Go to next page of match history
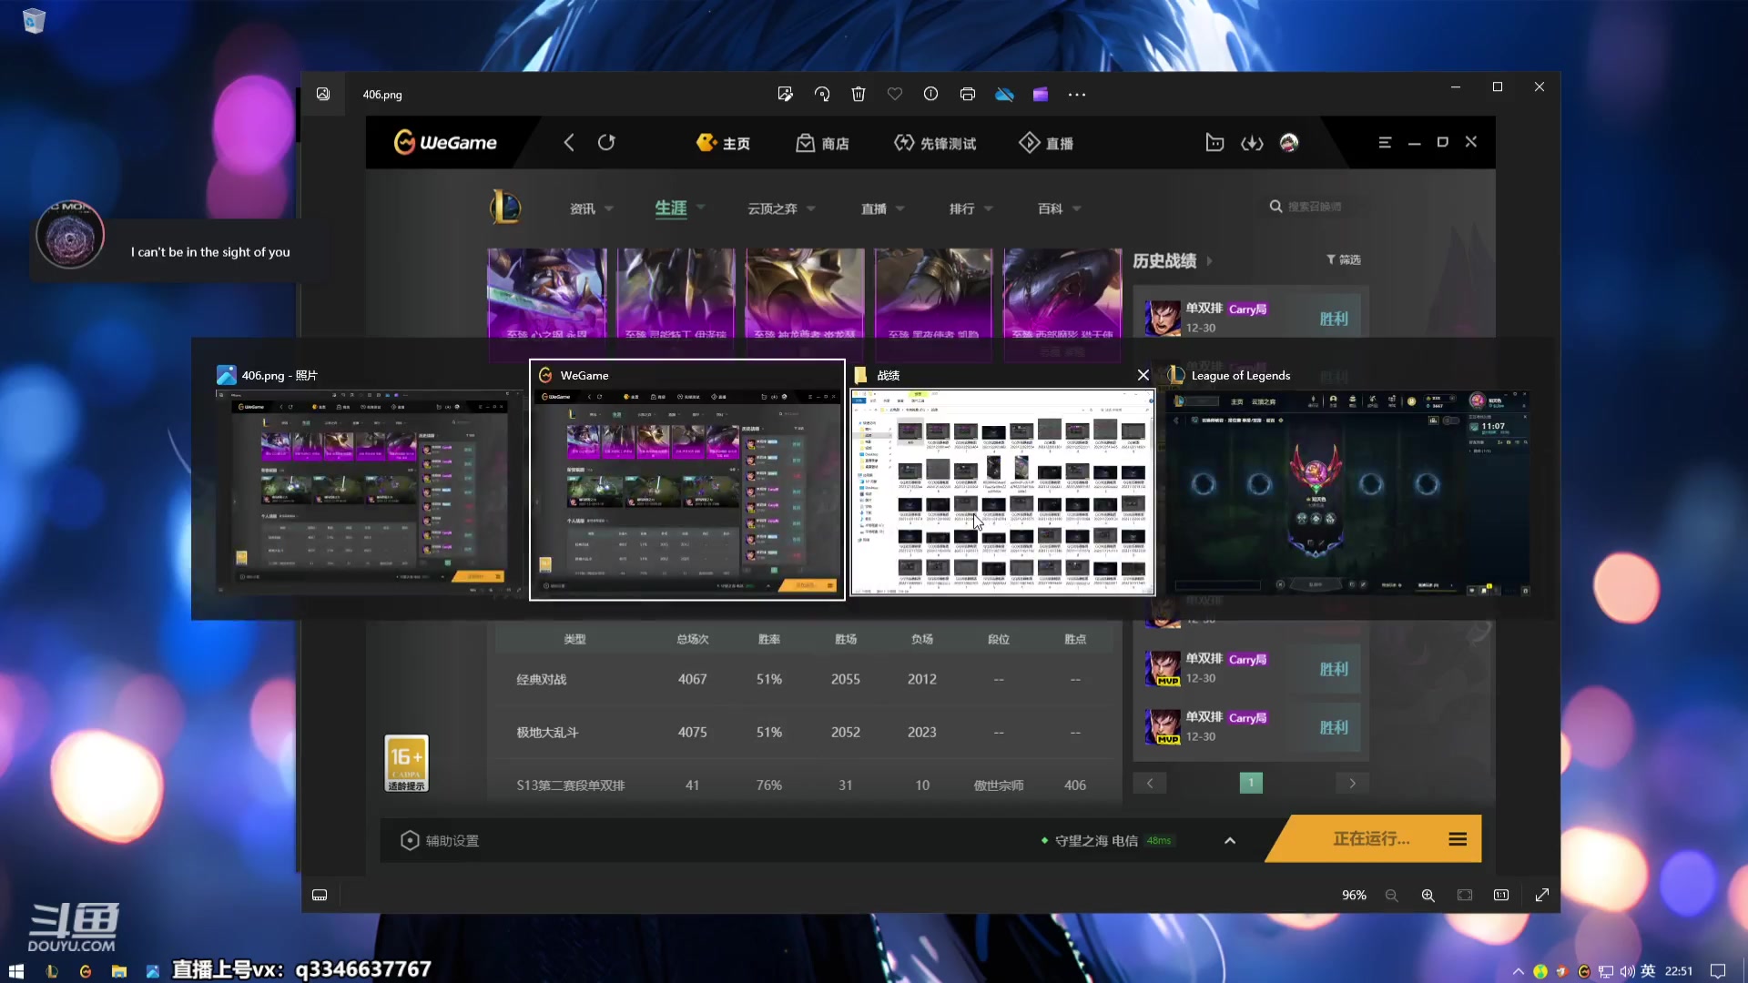Viewport: 1748px width, 983px height. coord(1352,783)
